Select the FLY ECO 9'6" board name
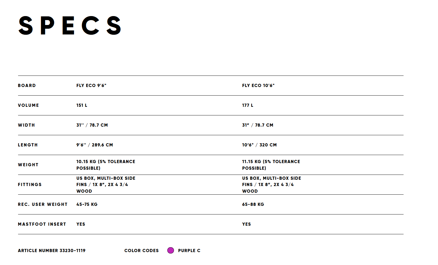438x265 pixels. pos(91,86)
